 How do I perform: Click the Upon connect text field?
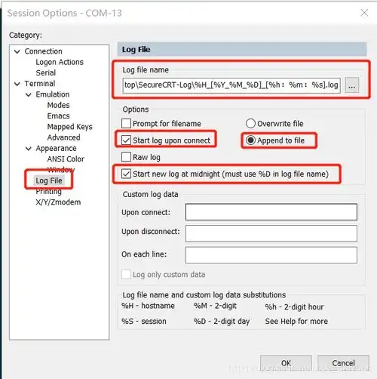coord(271,212)
